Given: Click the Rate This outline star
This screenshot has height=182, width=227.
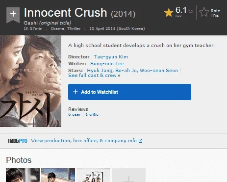Looking at the screenshot, I should tap(204, 12).
